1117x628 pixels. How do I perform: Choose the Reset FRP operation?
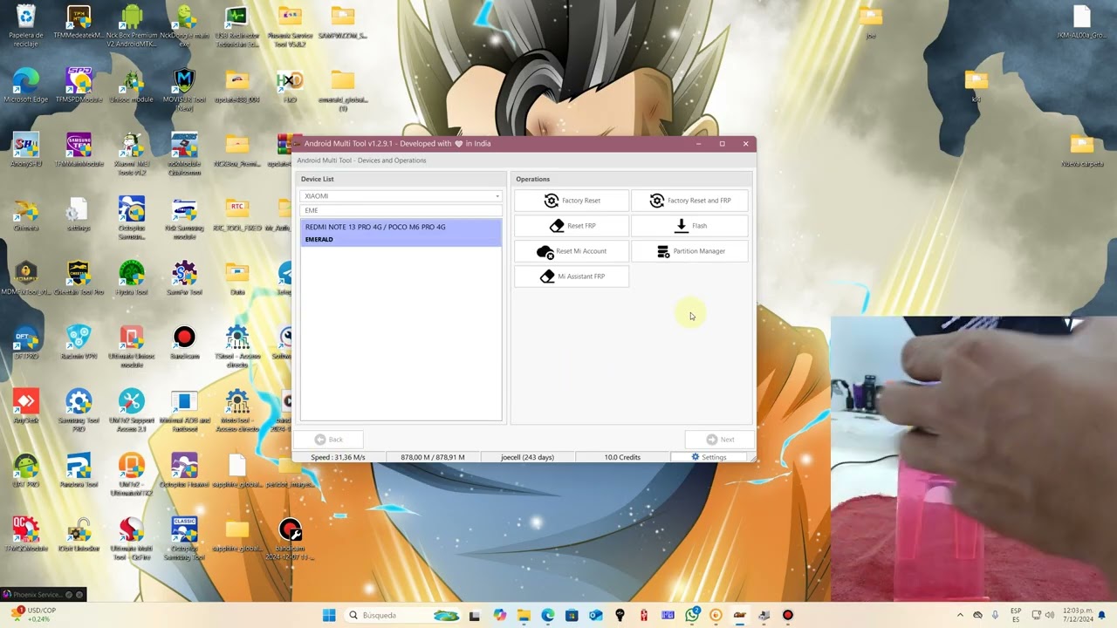[x=572, y=226]
